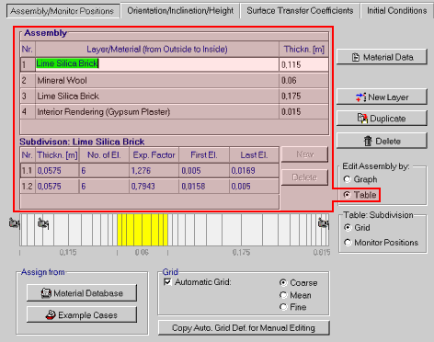Click the Material Database book icon
The width and height of the screenshot is (434, 342).
pyautogui.click(x=46, y=293)
